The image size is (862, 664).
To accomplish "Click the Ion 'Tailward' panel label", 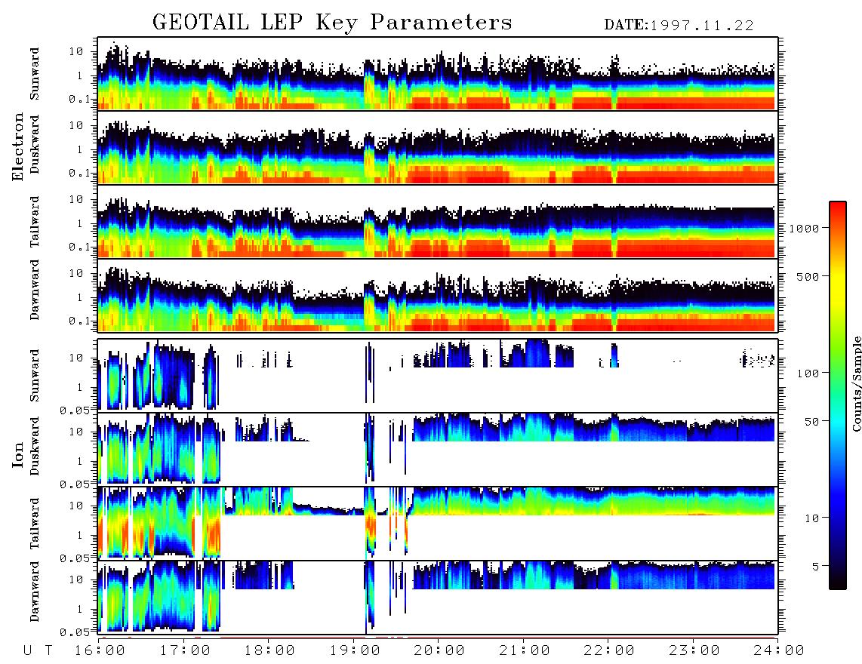I will click(35, 524).
